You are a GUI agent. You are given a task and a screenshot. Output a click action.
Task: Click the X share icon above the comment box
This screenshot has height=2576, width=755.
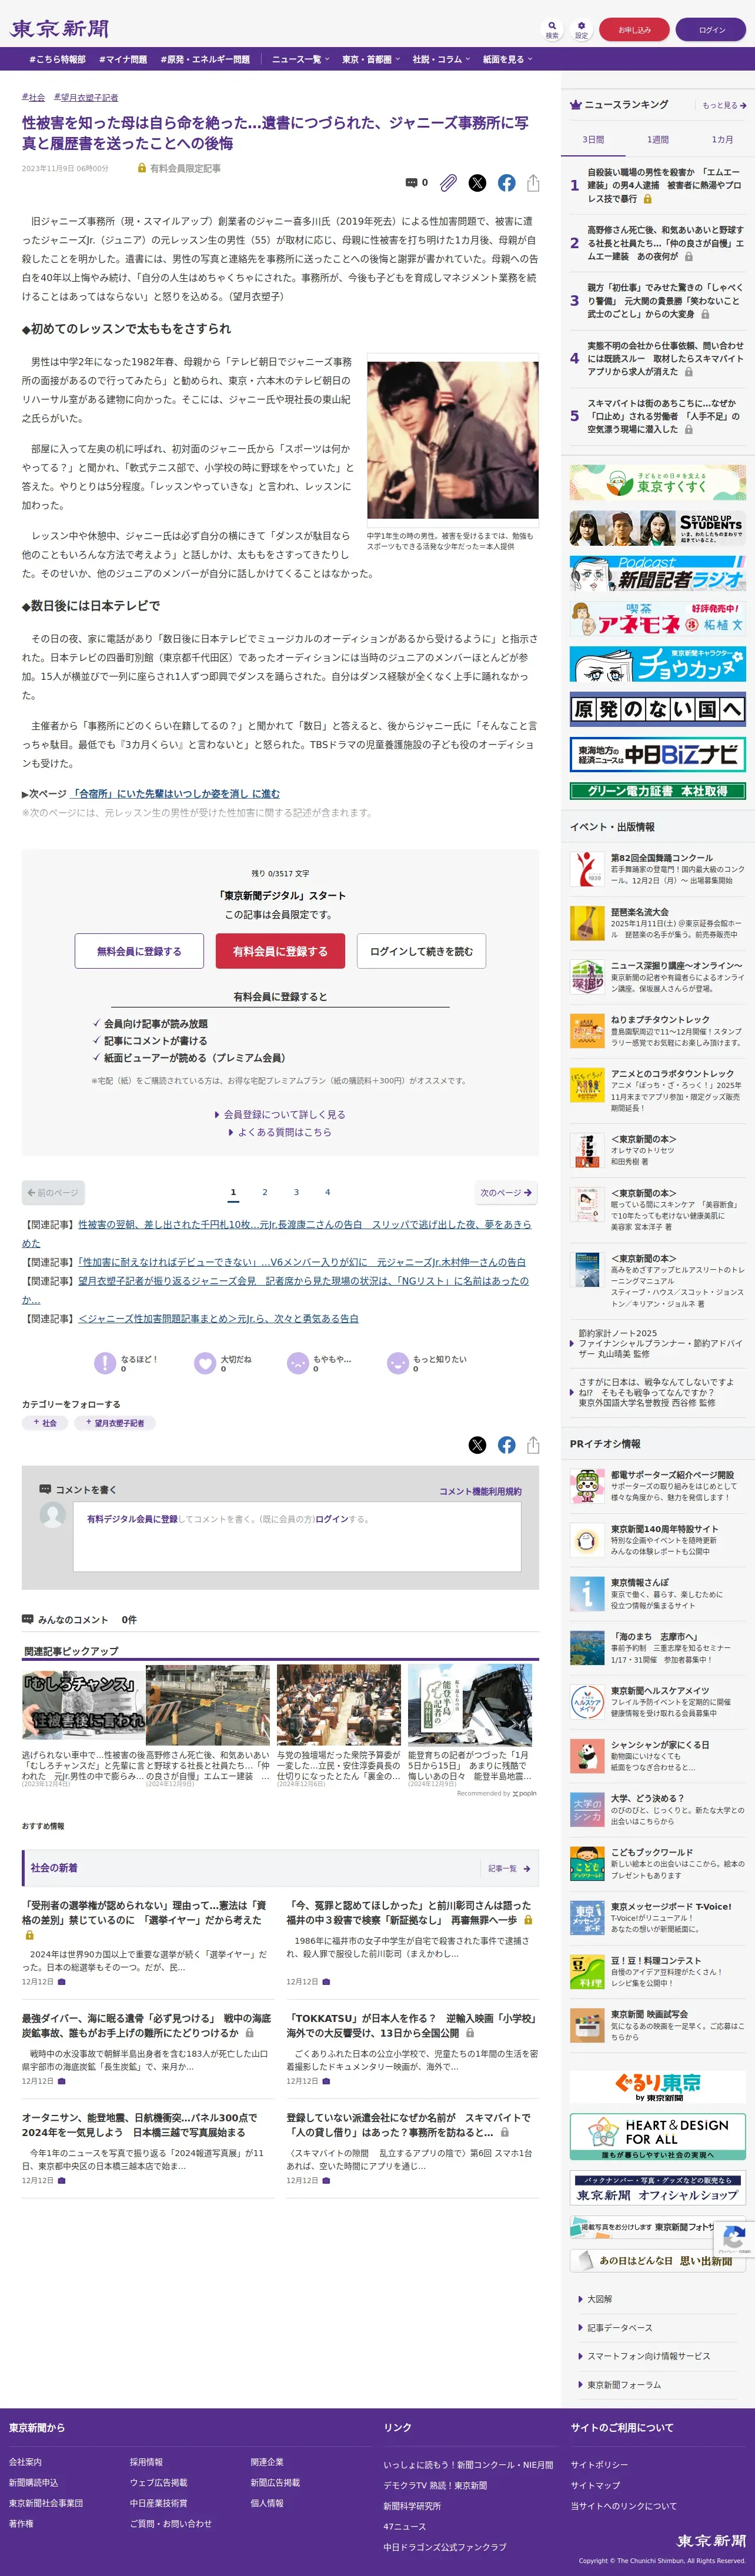pos(477,1445)
